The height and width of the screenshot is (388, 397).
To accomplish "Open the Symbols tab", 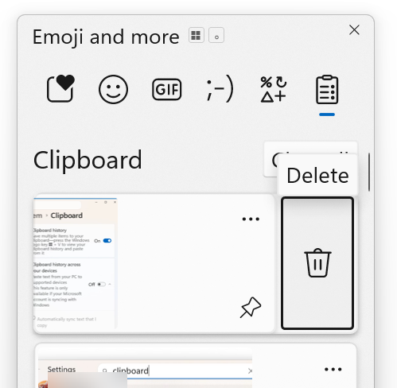I will (274, 89).
